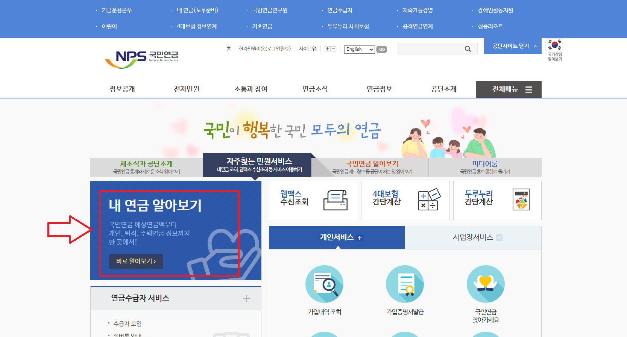Open the 소통과 참여 menu

(x=251, y=89)
